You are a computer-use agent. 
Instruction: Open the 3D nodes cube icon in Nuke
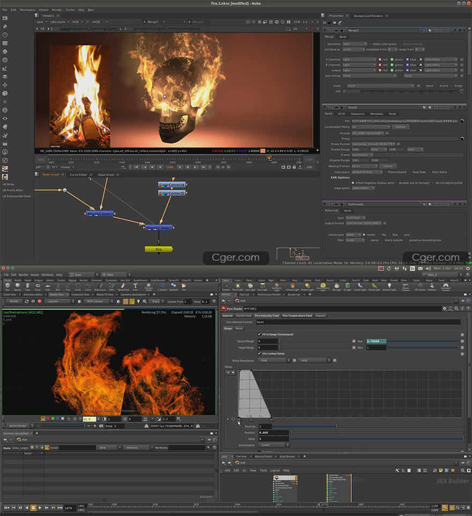pyautogui.click(x=5, y=93)
